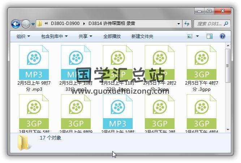The width and height of the screenshot is (241, 163).
Task: Click the 全部播放 button
Action: 112,36
